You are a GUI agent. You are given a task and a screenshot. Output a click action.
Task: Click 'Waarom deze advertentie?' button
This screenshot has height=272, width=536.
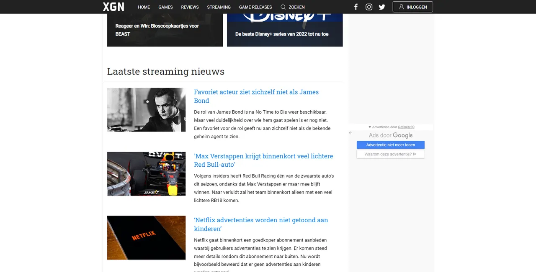tap(391, 154)
